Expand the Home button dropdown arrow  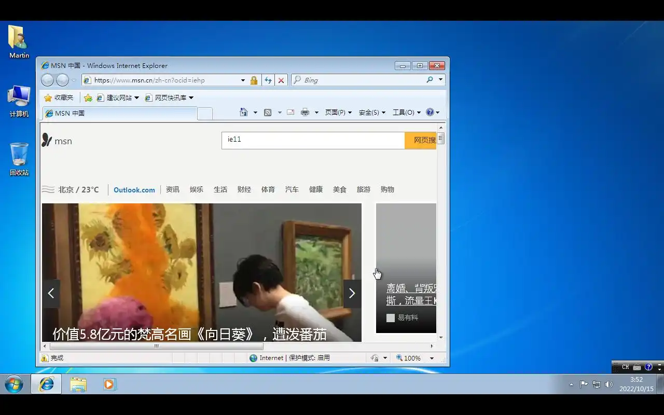coord(255,113)
